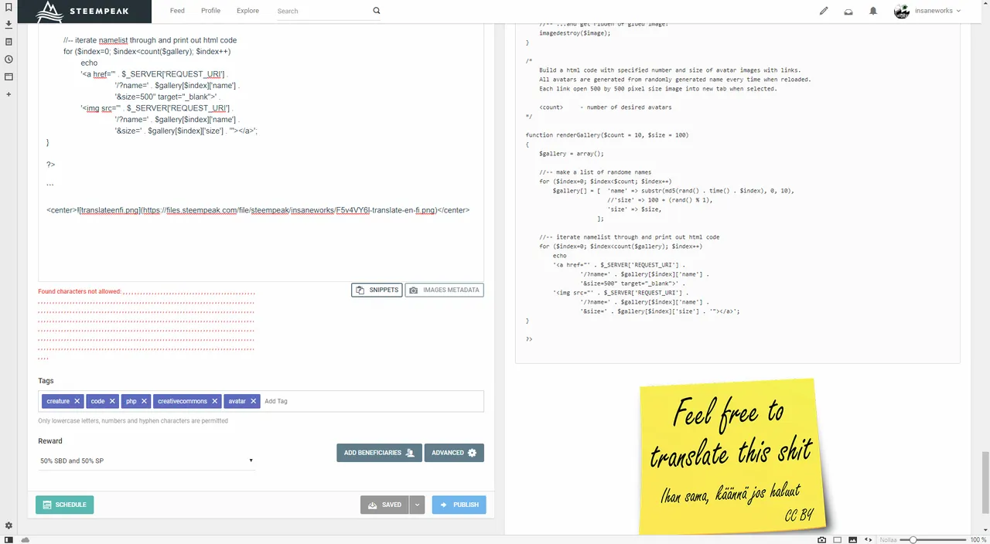990x544 pixels.
Task: Click the SteemPeak logo
Action: pyautogui.click(x=84, y=11)
